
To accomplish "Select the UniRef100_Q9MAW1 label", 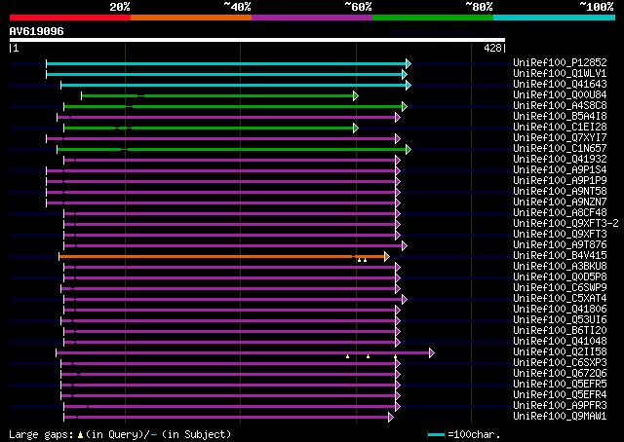I will [x=560, y=417].
